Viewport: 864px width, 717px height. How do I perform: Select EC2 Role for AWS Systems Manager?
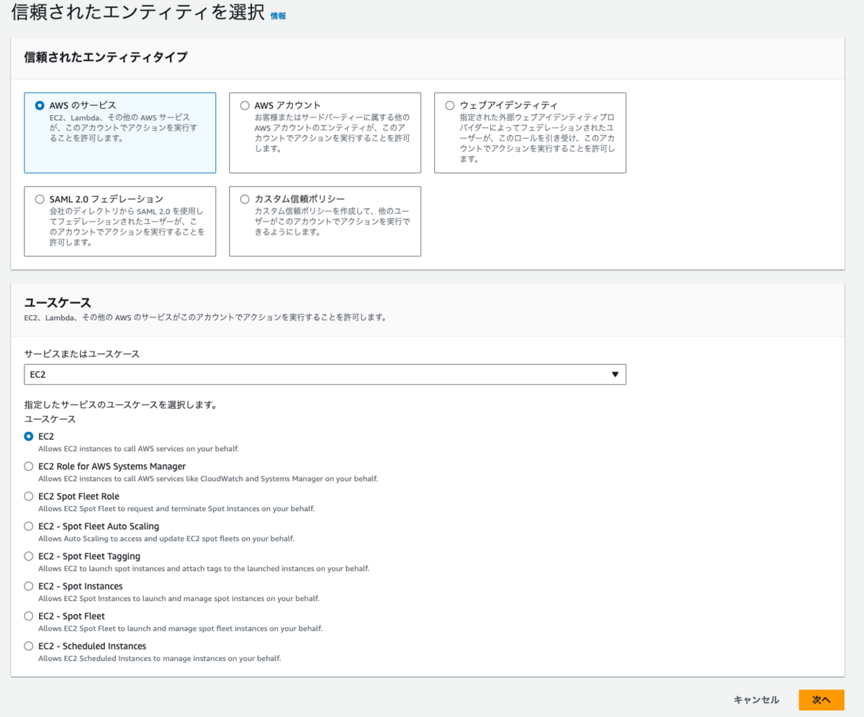tap(29, 466)
